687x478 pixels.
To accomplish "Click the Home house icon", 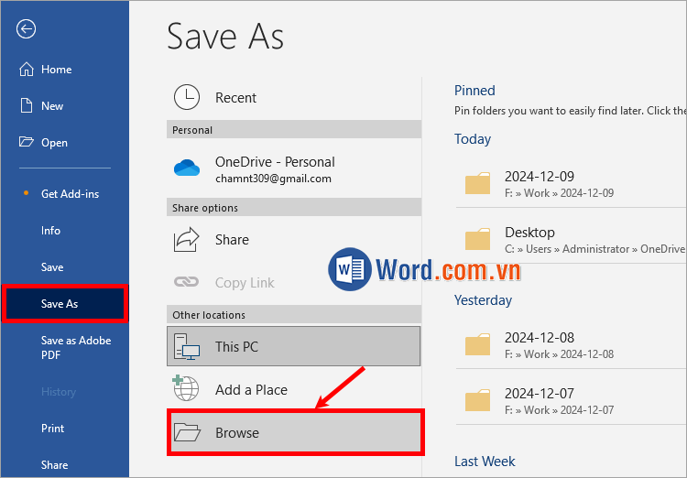I will tap(27, 70).
